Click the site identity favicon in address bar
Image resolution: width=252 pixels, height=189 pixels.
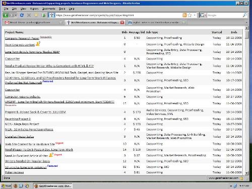(x=52, y=15)
